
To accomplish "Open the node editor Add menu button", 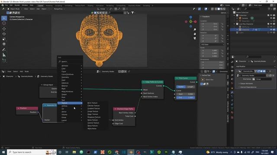I will [x=21, y=71].
